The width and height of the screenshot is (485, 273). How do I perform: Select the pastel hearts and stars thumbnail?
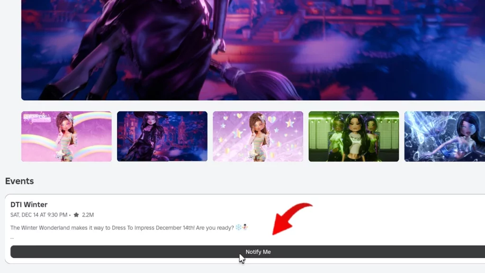258,136
